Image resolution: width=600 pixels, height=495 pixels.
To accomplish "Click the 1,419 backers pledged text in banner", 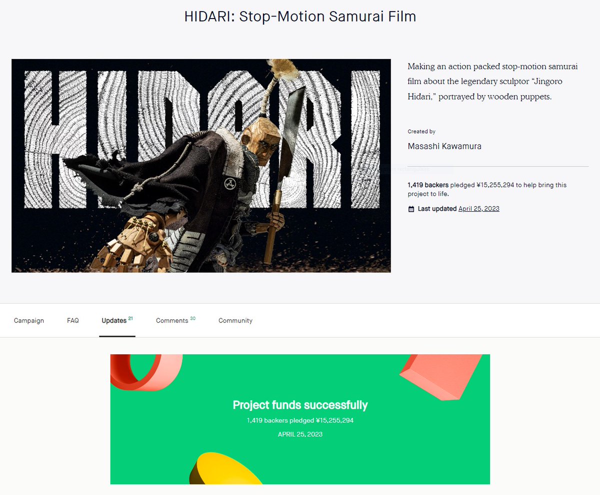I will [300, 420].
